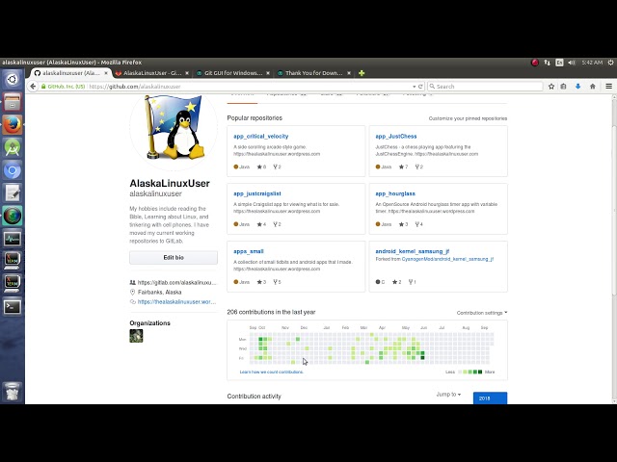Viewport: 617px width, 462px height.
Task: Open the apps_small repository
Action: coord(249,251)
